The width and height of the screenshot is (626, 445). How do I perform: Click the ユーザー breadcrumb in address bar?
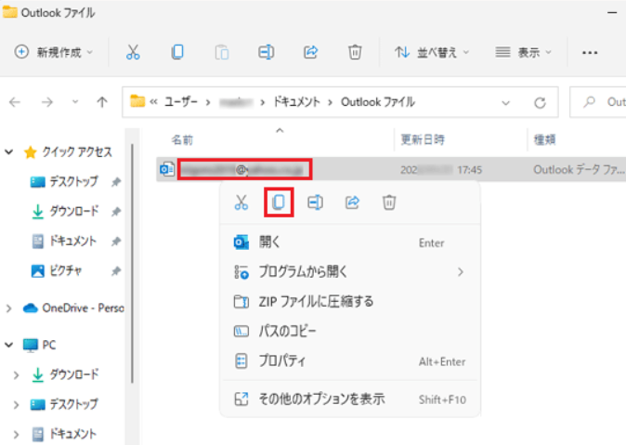pos(181,102)
